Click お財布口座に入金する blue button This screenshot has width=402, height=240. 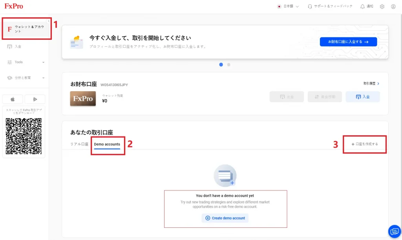click(348, 42)
